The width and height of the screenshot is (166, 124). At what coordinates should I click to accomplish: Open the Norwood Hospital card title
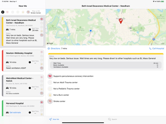(15, 103)
